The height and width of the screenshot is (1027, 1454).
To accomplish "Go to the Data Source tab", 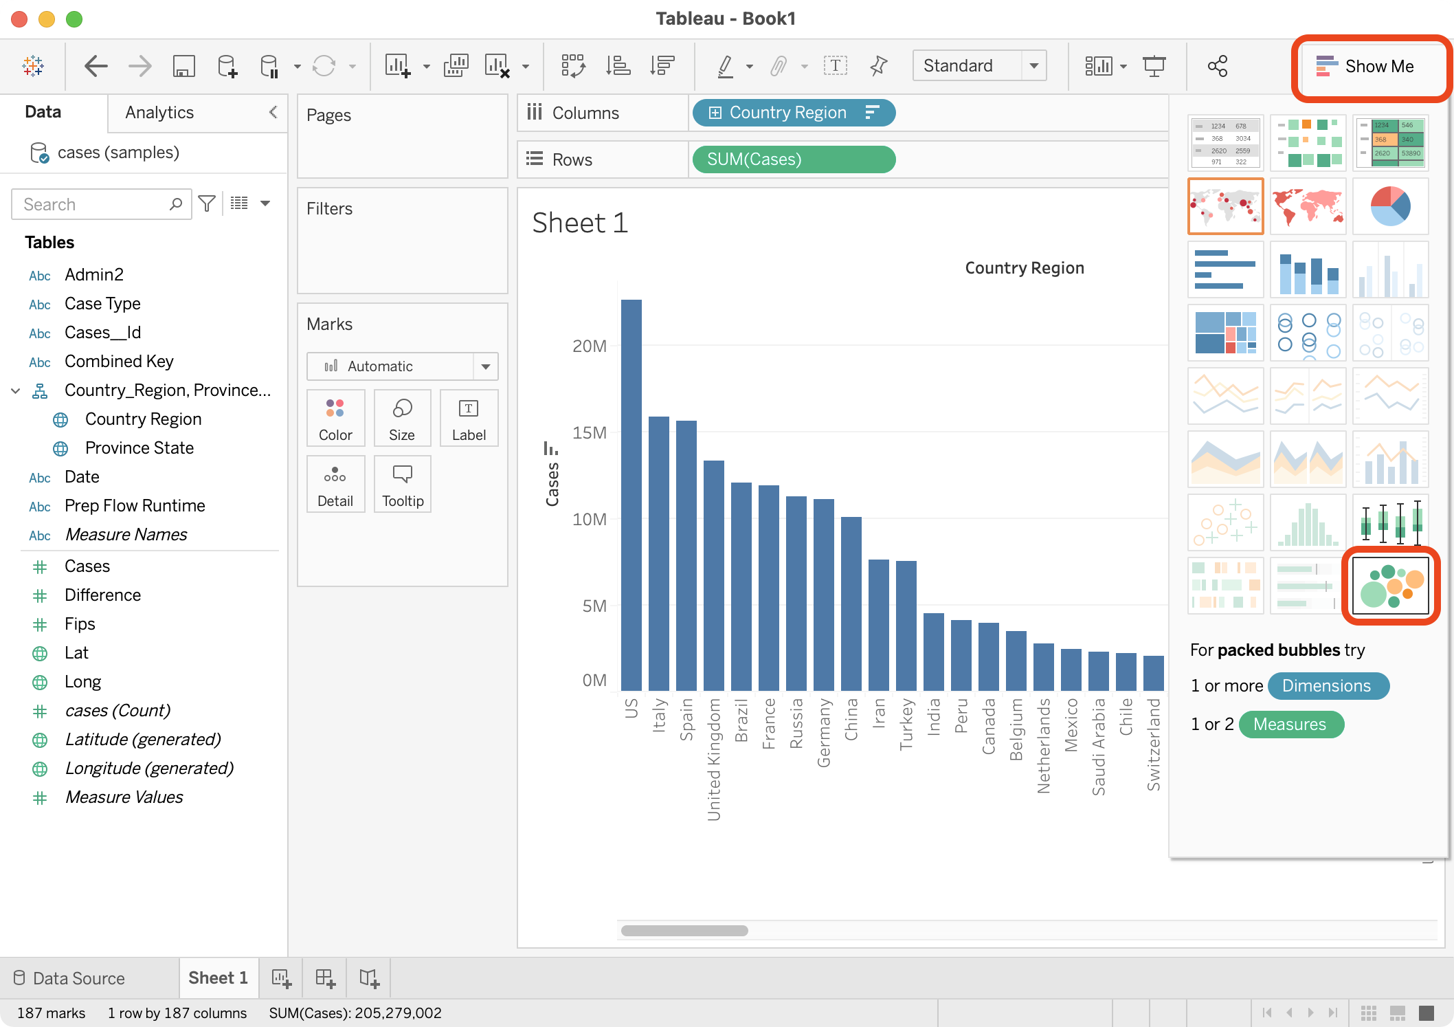I will point(69,978).
